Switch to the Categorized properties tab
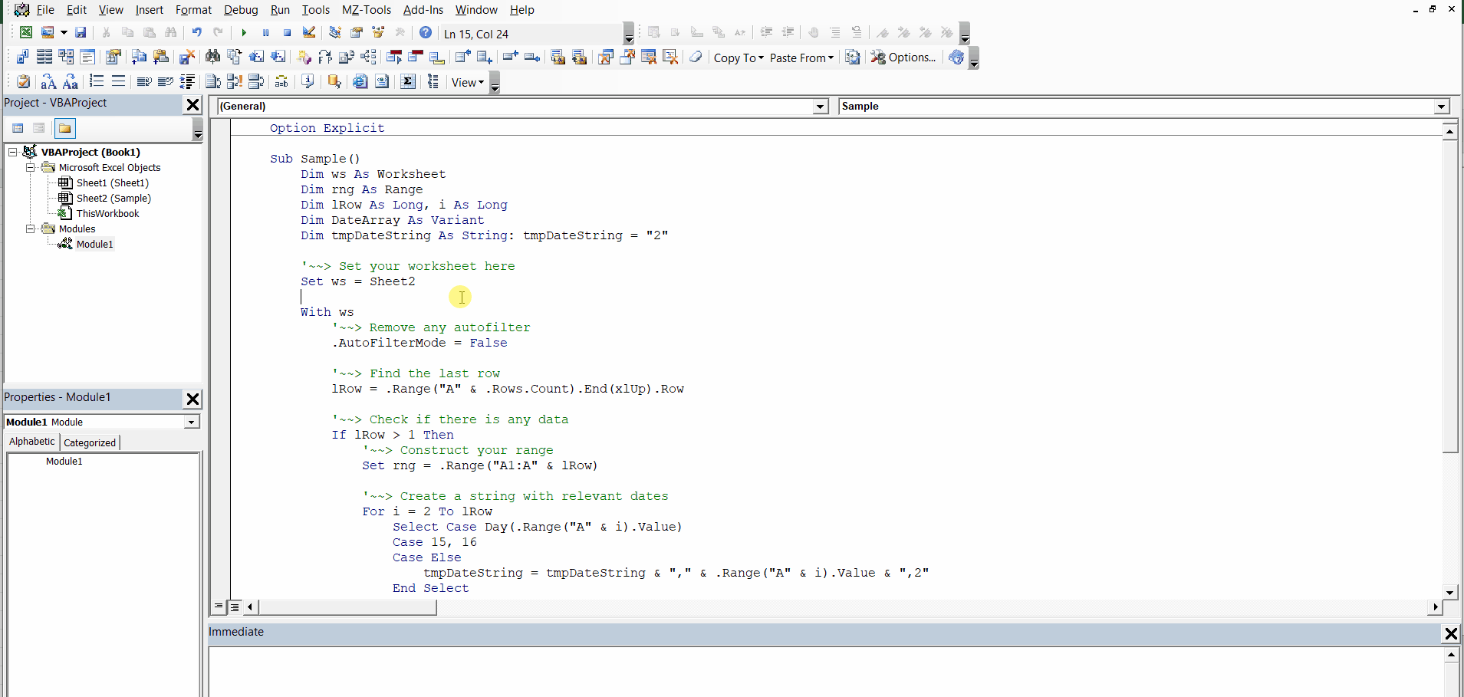Image resolution: width=1464 pixels, height=697 pixels. (90, 442)
